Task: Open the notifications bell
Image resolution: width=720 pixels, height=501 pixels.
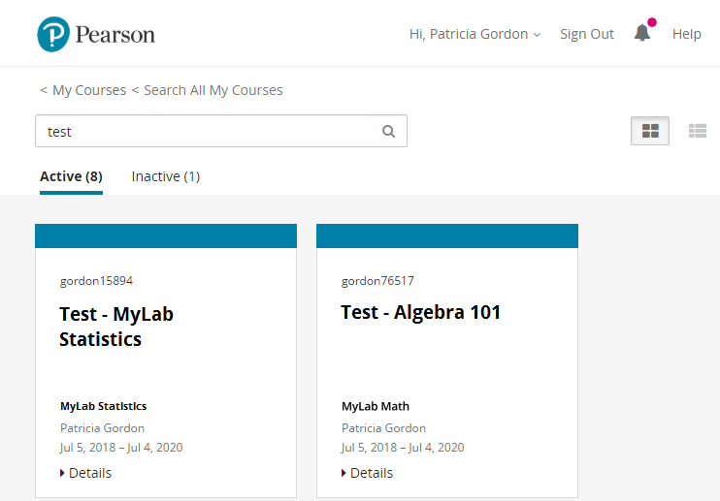Action: (x=642, y=33)
